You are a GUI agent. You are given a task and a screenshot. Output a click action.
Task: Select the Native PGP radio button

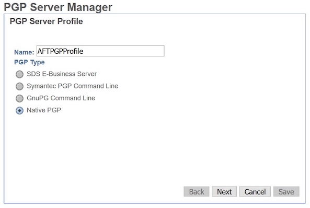19,110
